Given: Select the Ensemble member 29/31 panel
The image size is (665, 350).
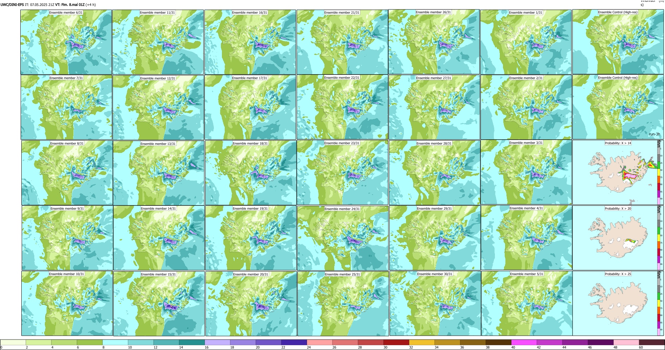Looking at the screenshot, I should click(x=435, y=238).
